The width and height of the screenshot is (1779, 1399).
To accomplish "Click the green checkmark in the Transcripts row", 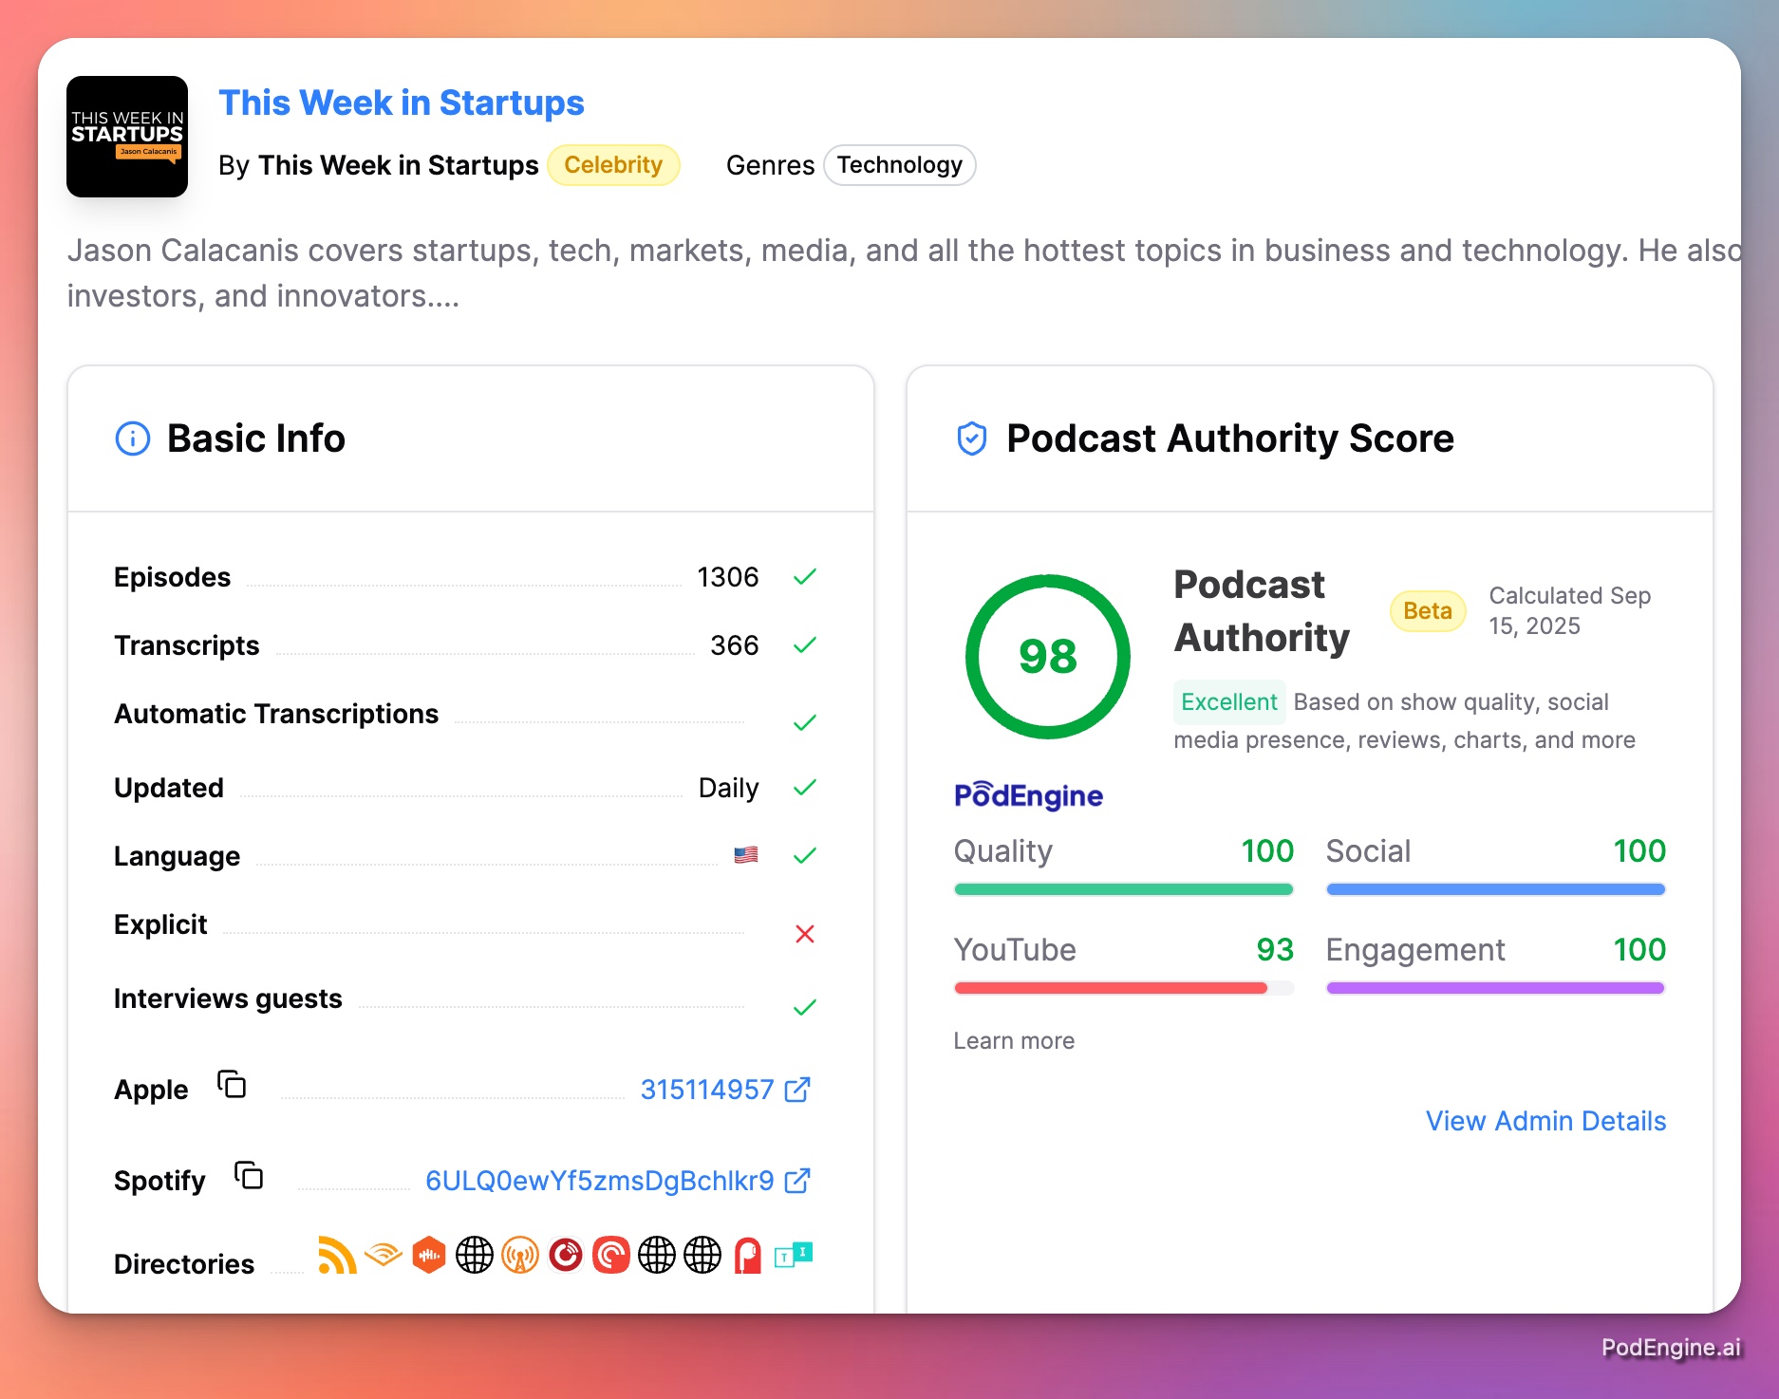I will point(805,645).
